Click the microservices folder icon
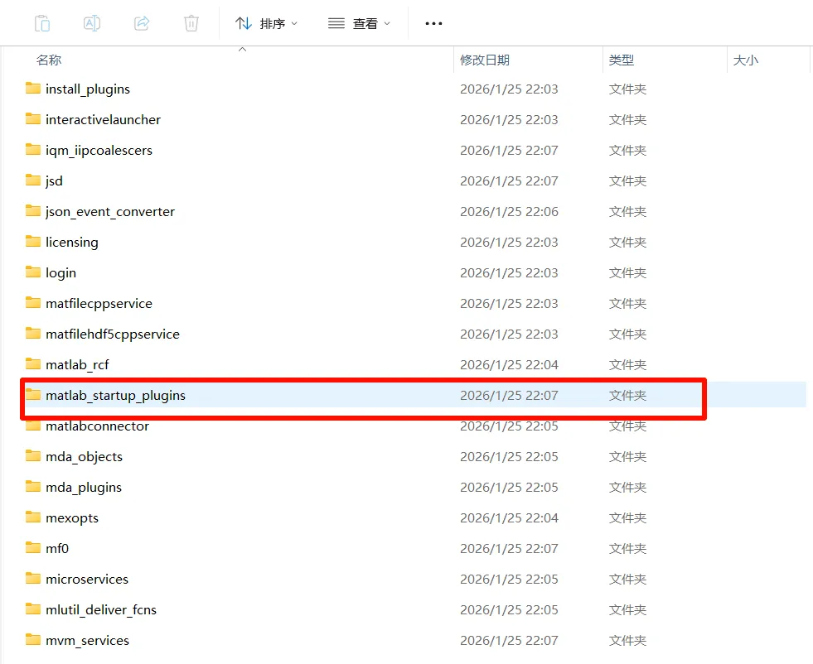The height and width of the screenshot is (664, 813). pos(33,578)
